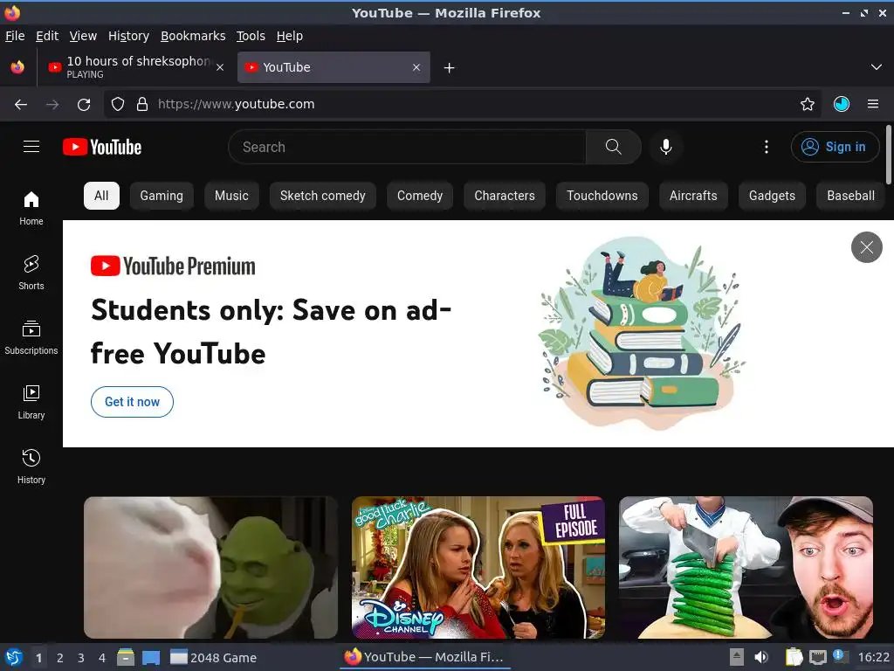Image resolution: width=894 pixels, height=671 pixels.
Task: Open Shorts in sidebar
Action: tap(31, 273)
